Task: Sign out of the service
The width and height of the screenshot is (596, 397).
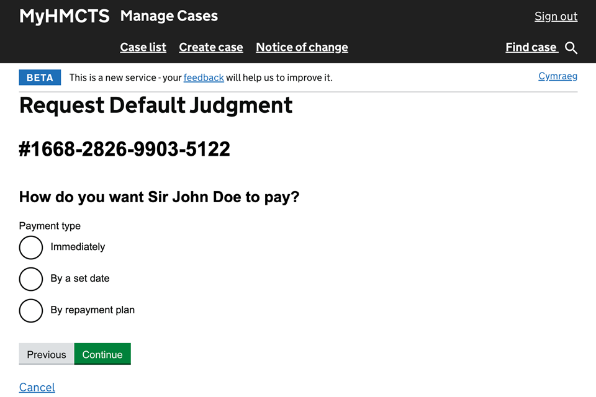Action: tap(556, 16)
